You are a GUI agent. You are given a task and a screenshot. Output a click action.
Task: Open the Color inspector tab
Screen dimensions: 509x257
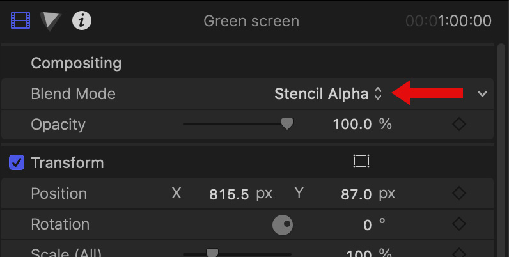[50, 20]
